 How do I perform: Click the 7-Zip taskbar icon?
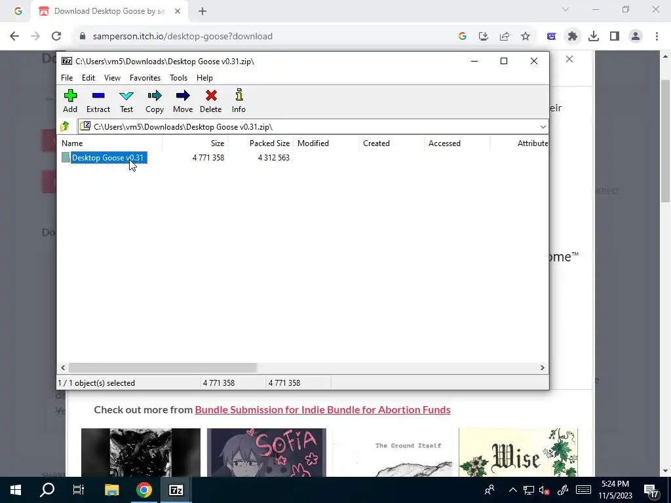tap(176, 490)
